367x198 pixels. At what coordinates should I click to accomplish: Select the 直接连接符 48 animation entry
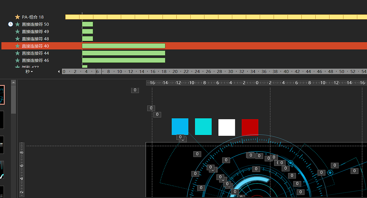[35, 39]
